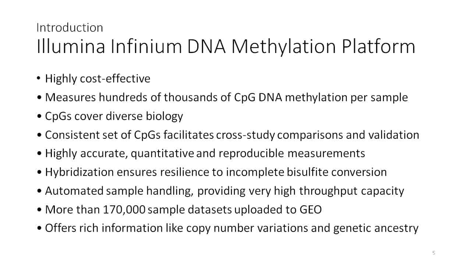The height and width of the screenshot is (265, 471).
Task: Select the "Automated sample handling" bullet
Action: point(224,191)
